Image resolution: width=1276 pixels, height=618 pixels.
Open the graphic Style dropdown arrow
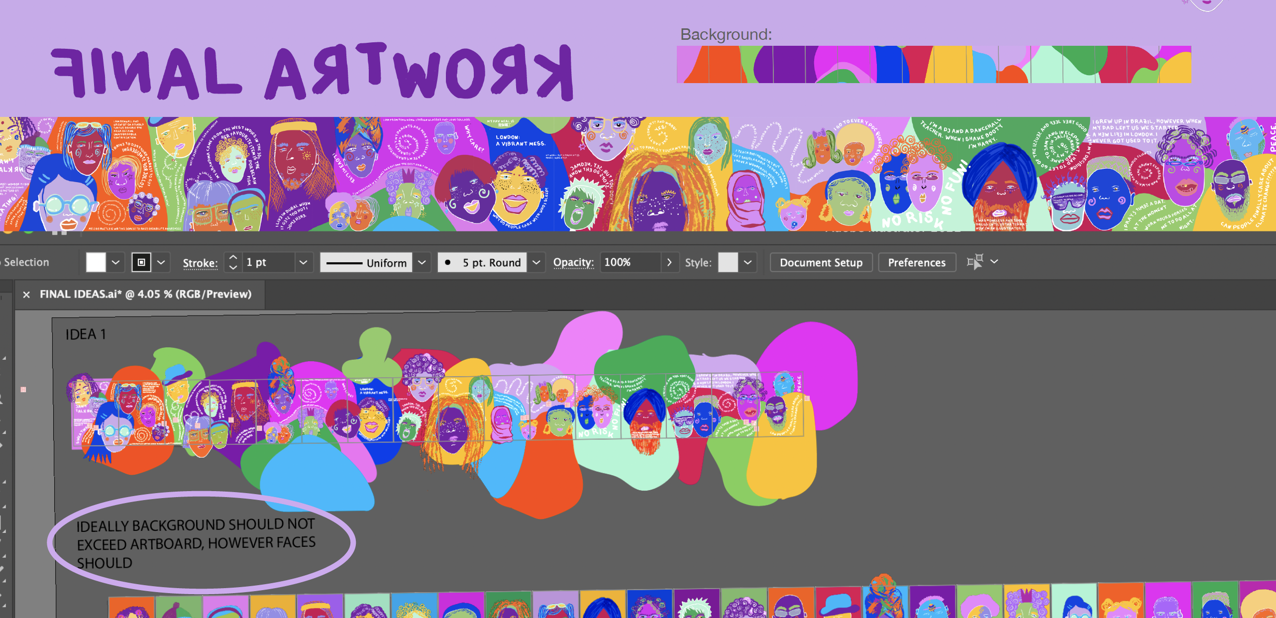tap(747, 262)
